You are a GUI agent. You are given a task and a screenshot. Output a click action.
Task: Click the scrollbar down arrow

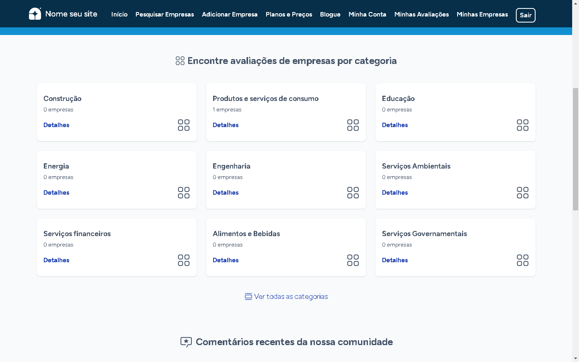(x=575, y=358)
